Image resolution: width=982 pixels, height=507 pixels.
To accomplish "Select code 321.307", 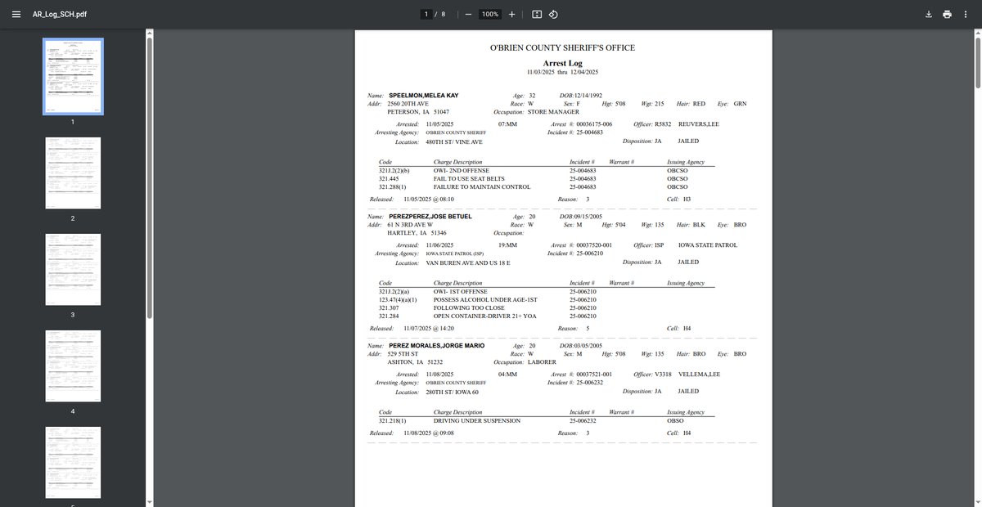I will (389, 307).
